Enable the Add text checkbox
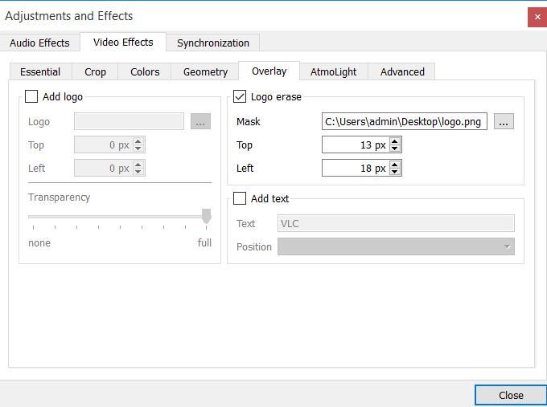Image resolution: width=547 pixels, height=407 pixels. click(240, 198)
